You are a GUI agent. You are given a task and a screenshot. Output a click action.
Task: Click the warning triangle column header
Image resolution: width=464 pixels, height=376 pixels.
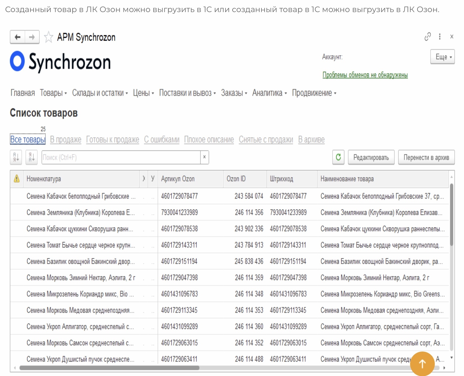[x=17, y=179]
